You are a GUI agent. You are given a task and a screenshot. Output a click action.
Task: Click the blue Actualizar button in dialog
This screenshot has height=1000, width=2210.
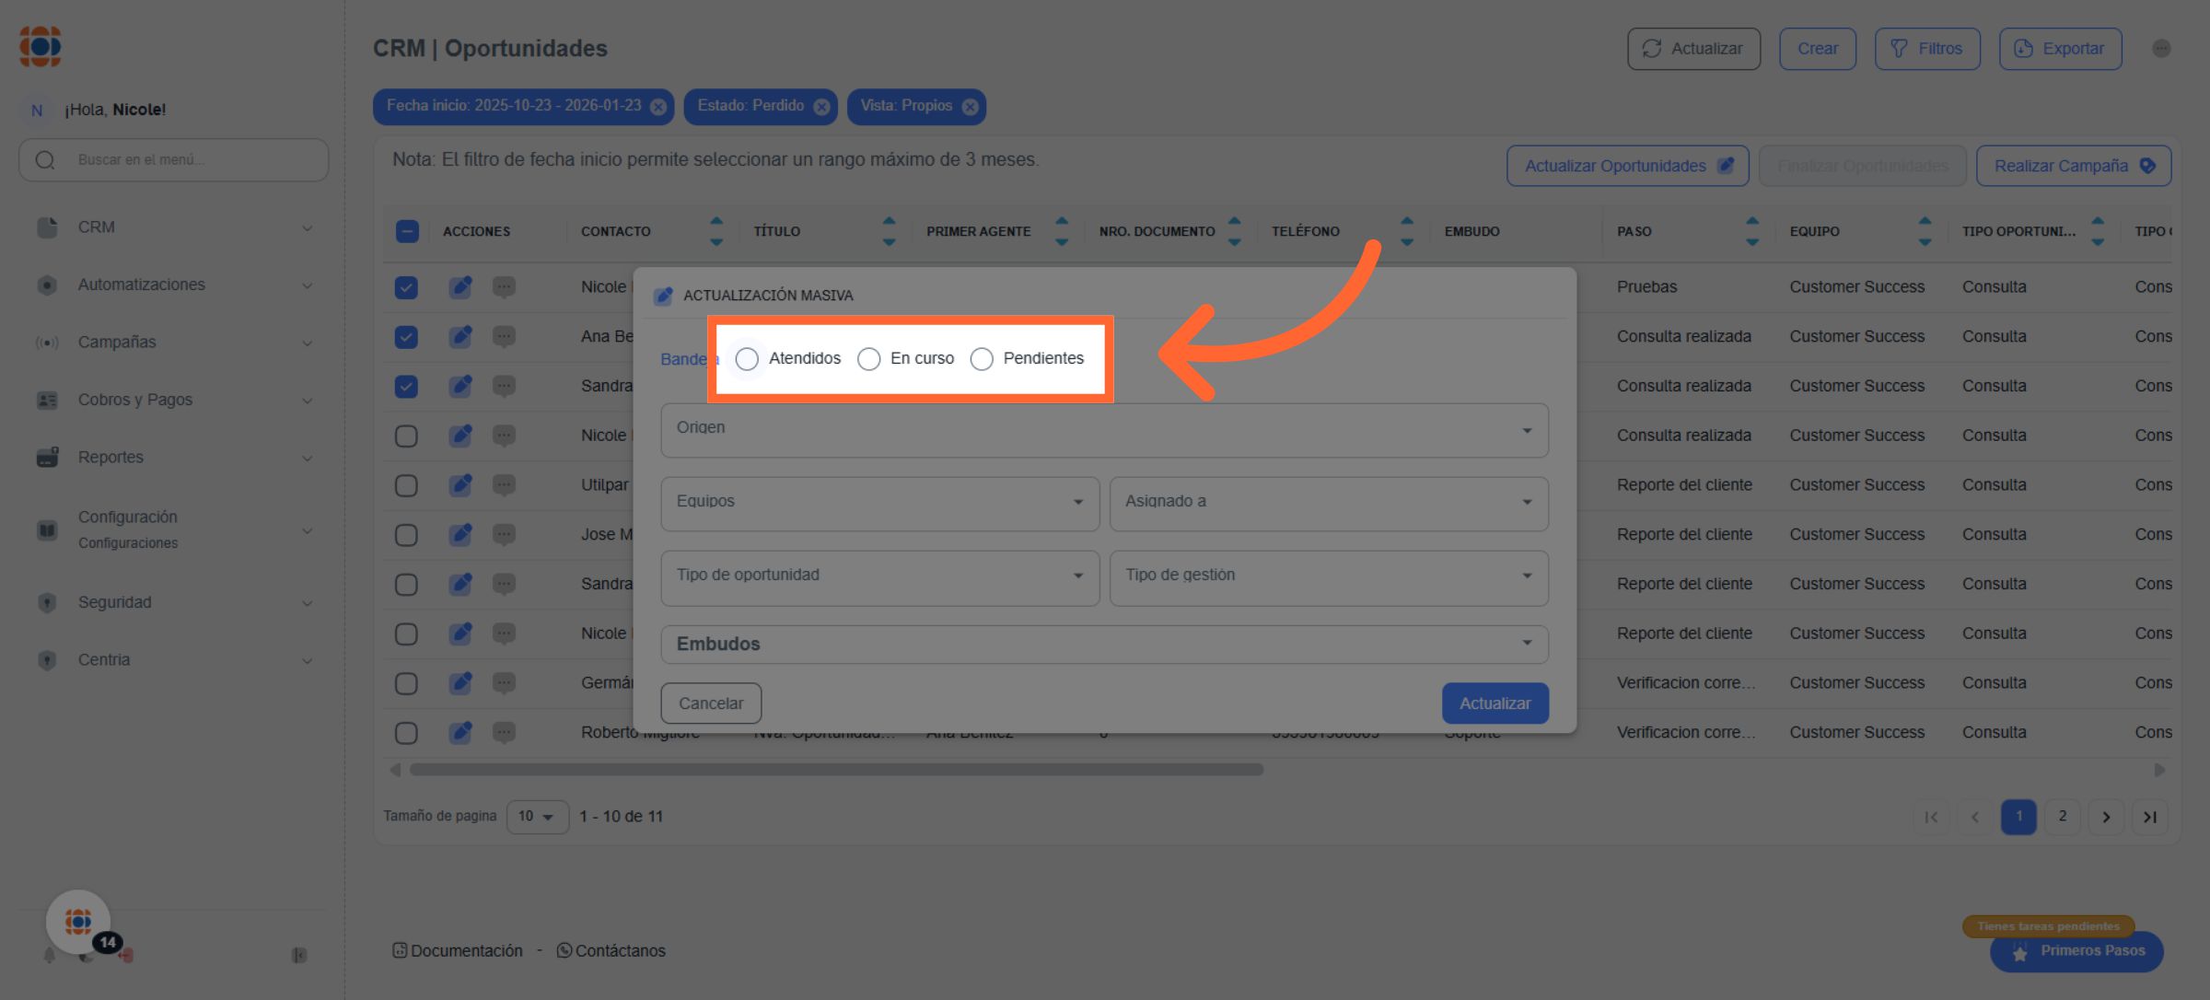pyautogui.click(x=1495, y=703)
